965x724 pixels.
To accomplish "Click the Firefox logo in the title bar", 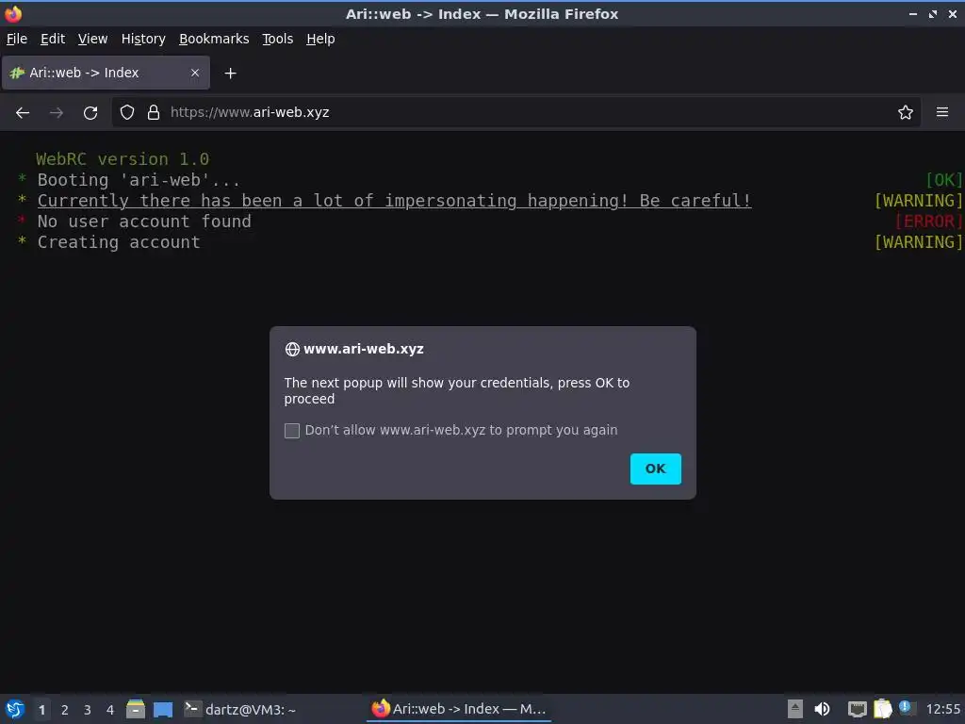I will 13,13.
